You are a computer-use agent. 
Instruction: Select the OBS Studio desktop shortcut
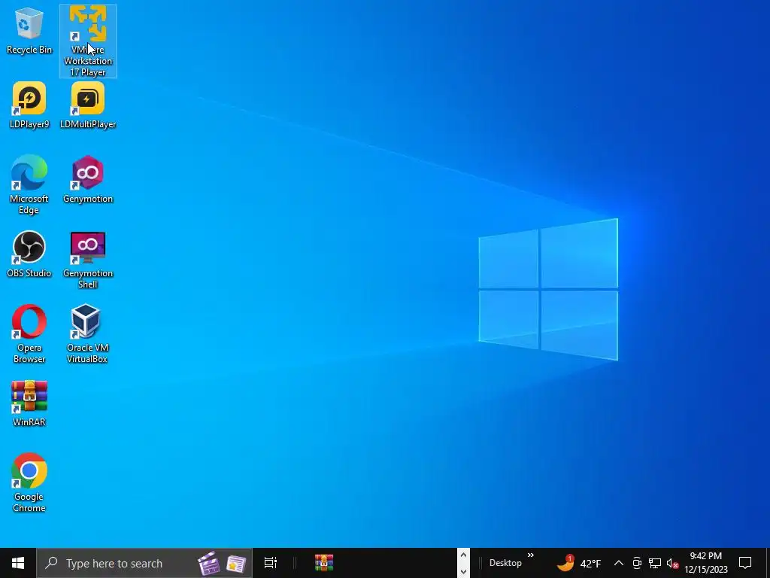pos(29,254)
